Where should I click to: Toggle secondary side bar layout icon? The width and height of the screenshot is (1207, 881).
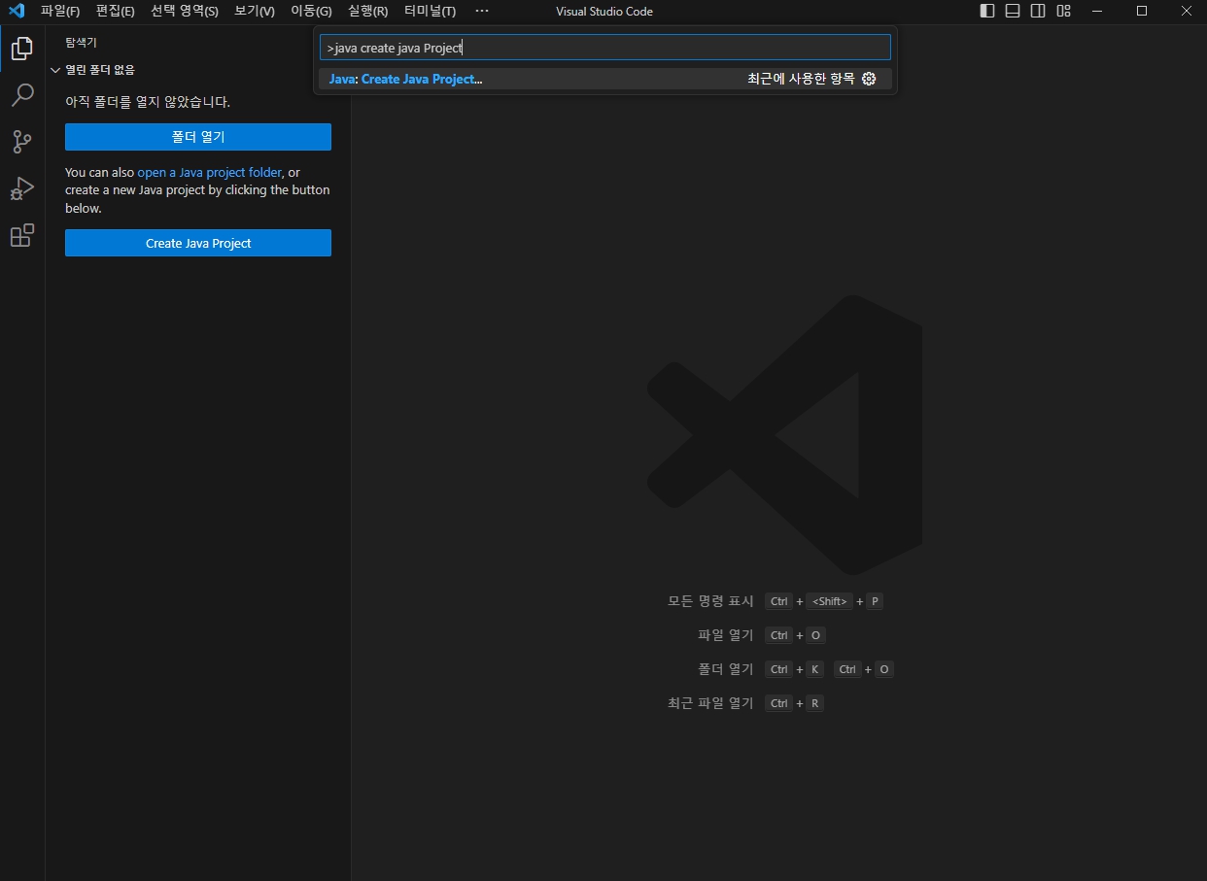pyautogui.click(x=1038, y=12)
